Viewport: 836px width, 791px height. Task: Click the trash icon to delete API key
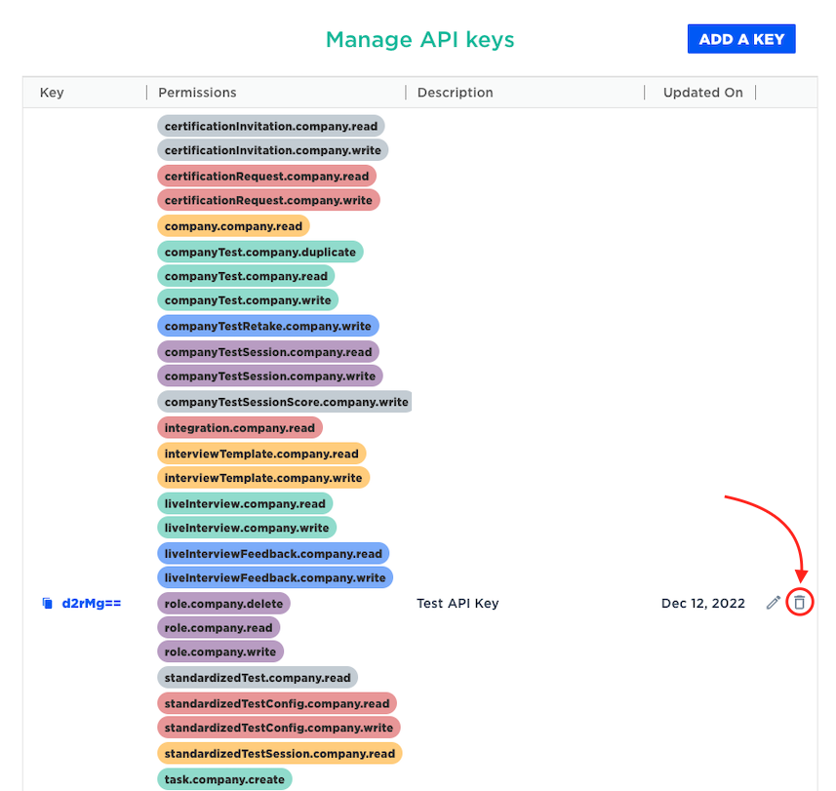tap(799, 603)
